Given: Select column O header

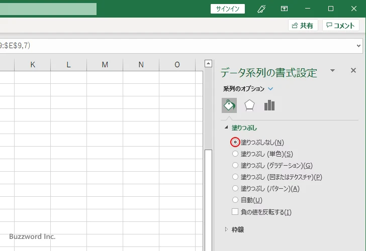Looking at the screenshot, I should pos(177,65).
